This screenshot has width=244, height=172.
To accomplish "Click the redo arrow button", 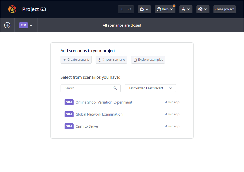I will [130, 9].
